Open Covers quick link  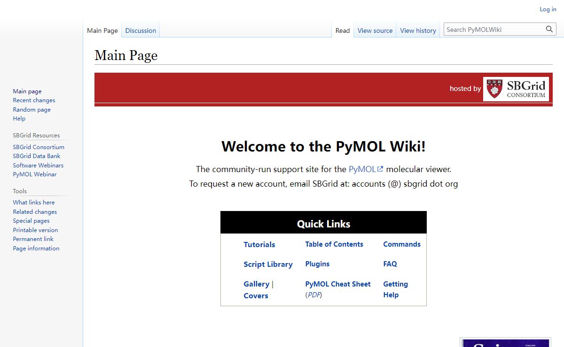pos(256,296)
